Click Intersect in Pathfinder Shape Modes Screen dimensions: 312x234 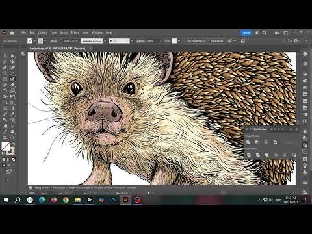266,142
